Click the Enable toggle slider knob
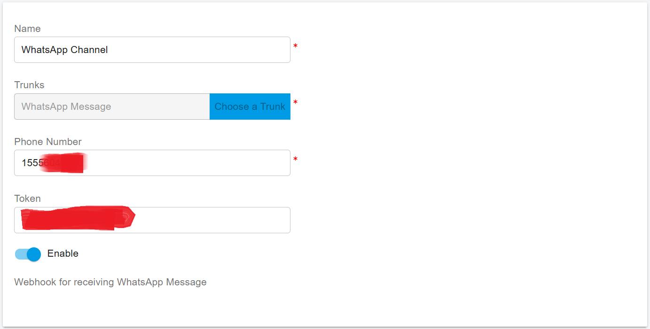The height and width of the screenshot is (329, 650). (x=33, y=254)
